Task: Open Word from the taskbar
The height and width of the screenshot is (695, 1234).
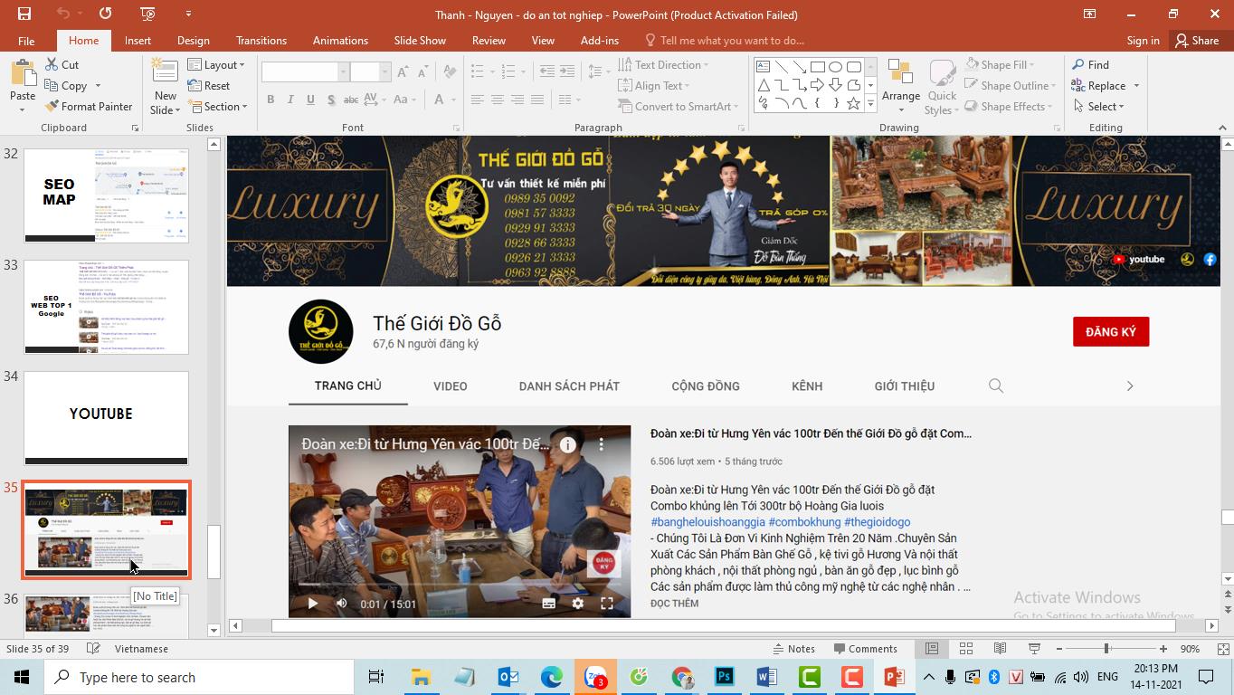Action: tap(766, 676)
